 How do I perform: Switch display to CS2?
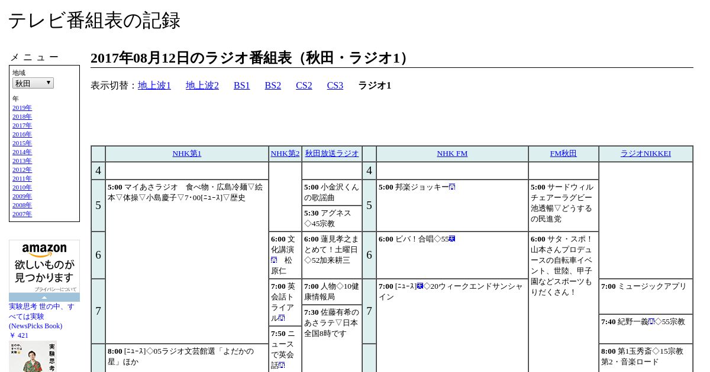[x=304, y=86]
